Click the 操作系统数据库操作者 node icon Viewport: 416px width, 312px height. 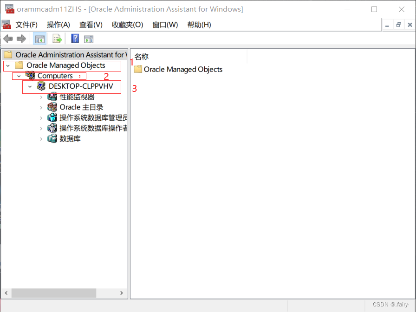(52, 128)
